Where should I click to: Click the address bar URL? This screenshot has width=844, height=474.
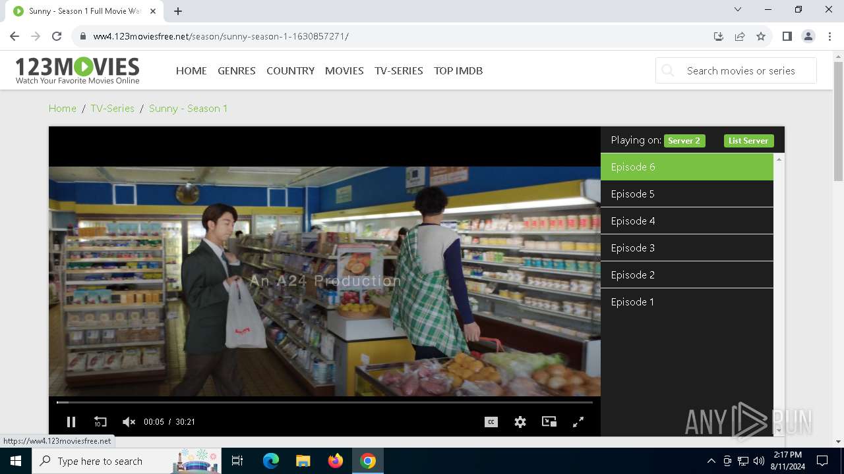click(x=221, y=36)
